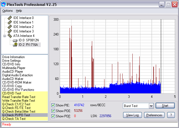Start the PI/PO test

165,106
